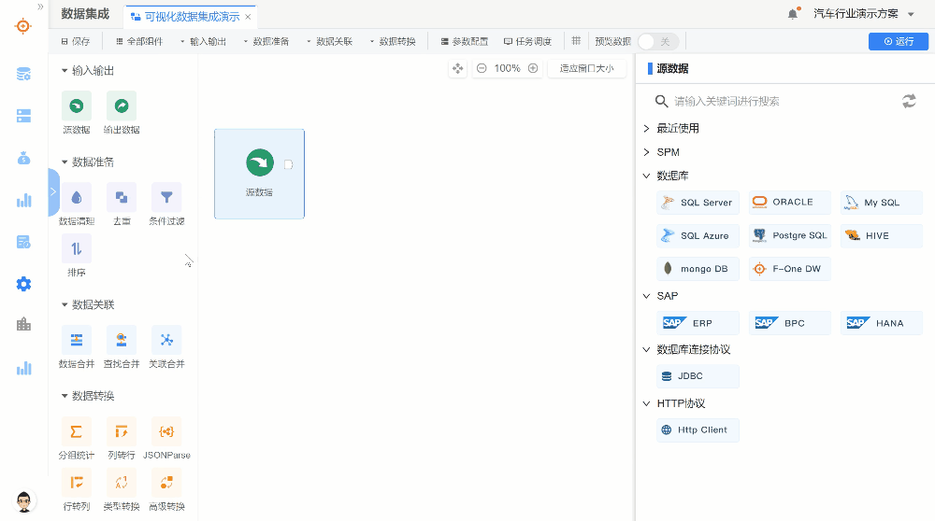Open the notification bell

[793, 14]
